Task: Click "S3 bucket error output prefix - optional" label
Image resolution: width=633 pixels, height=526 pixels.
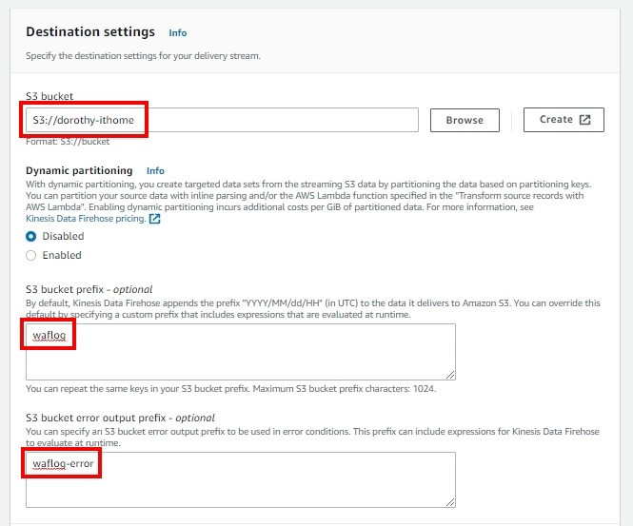Action: pos(120,418)
